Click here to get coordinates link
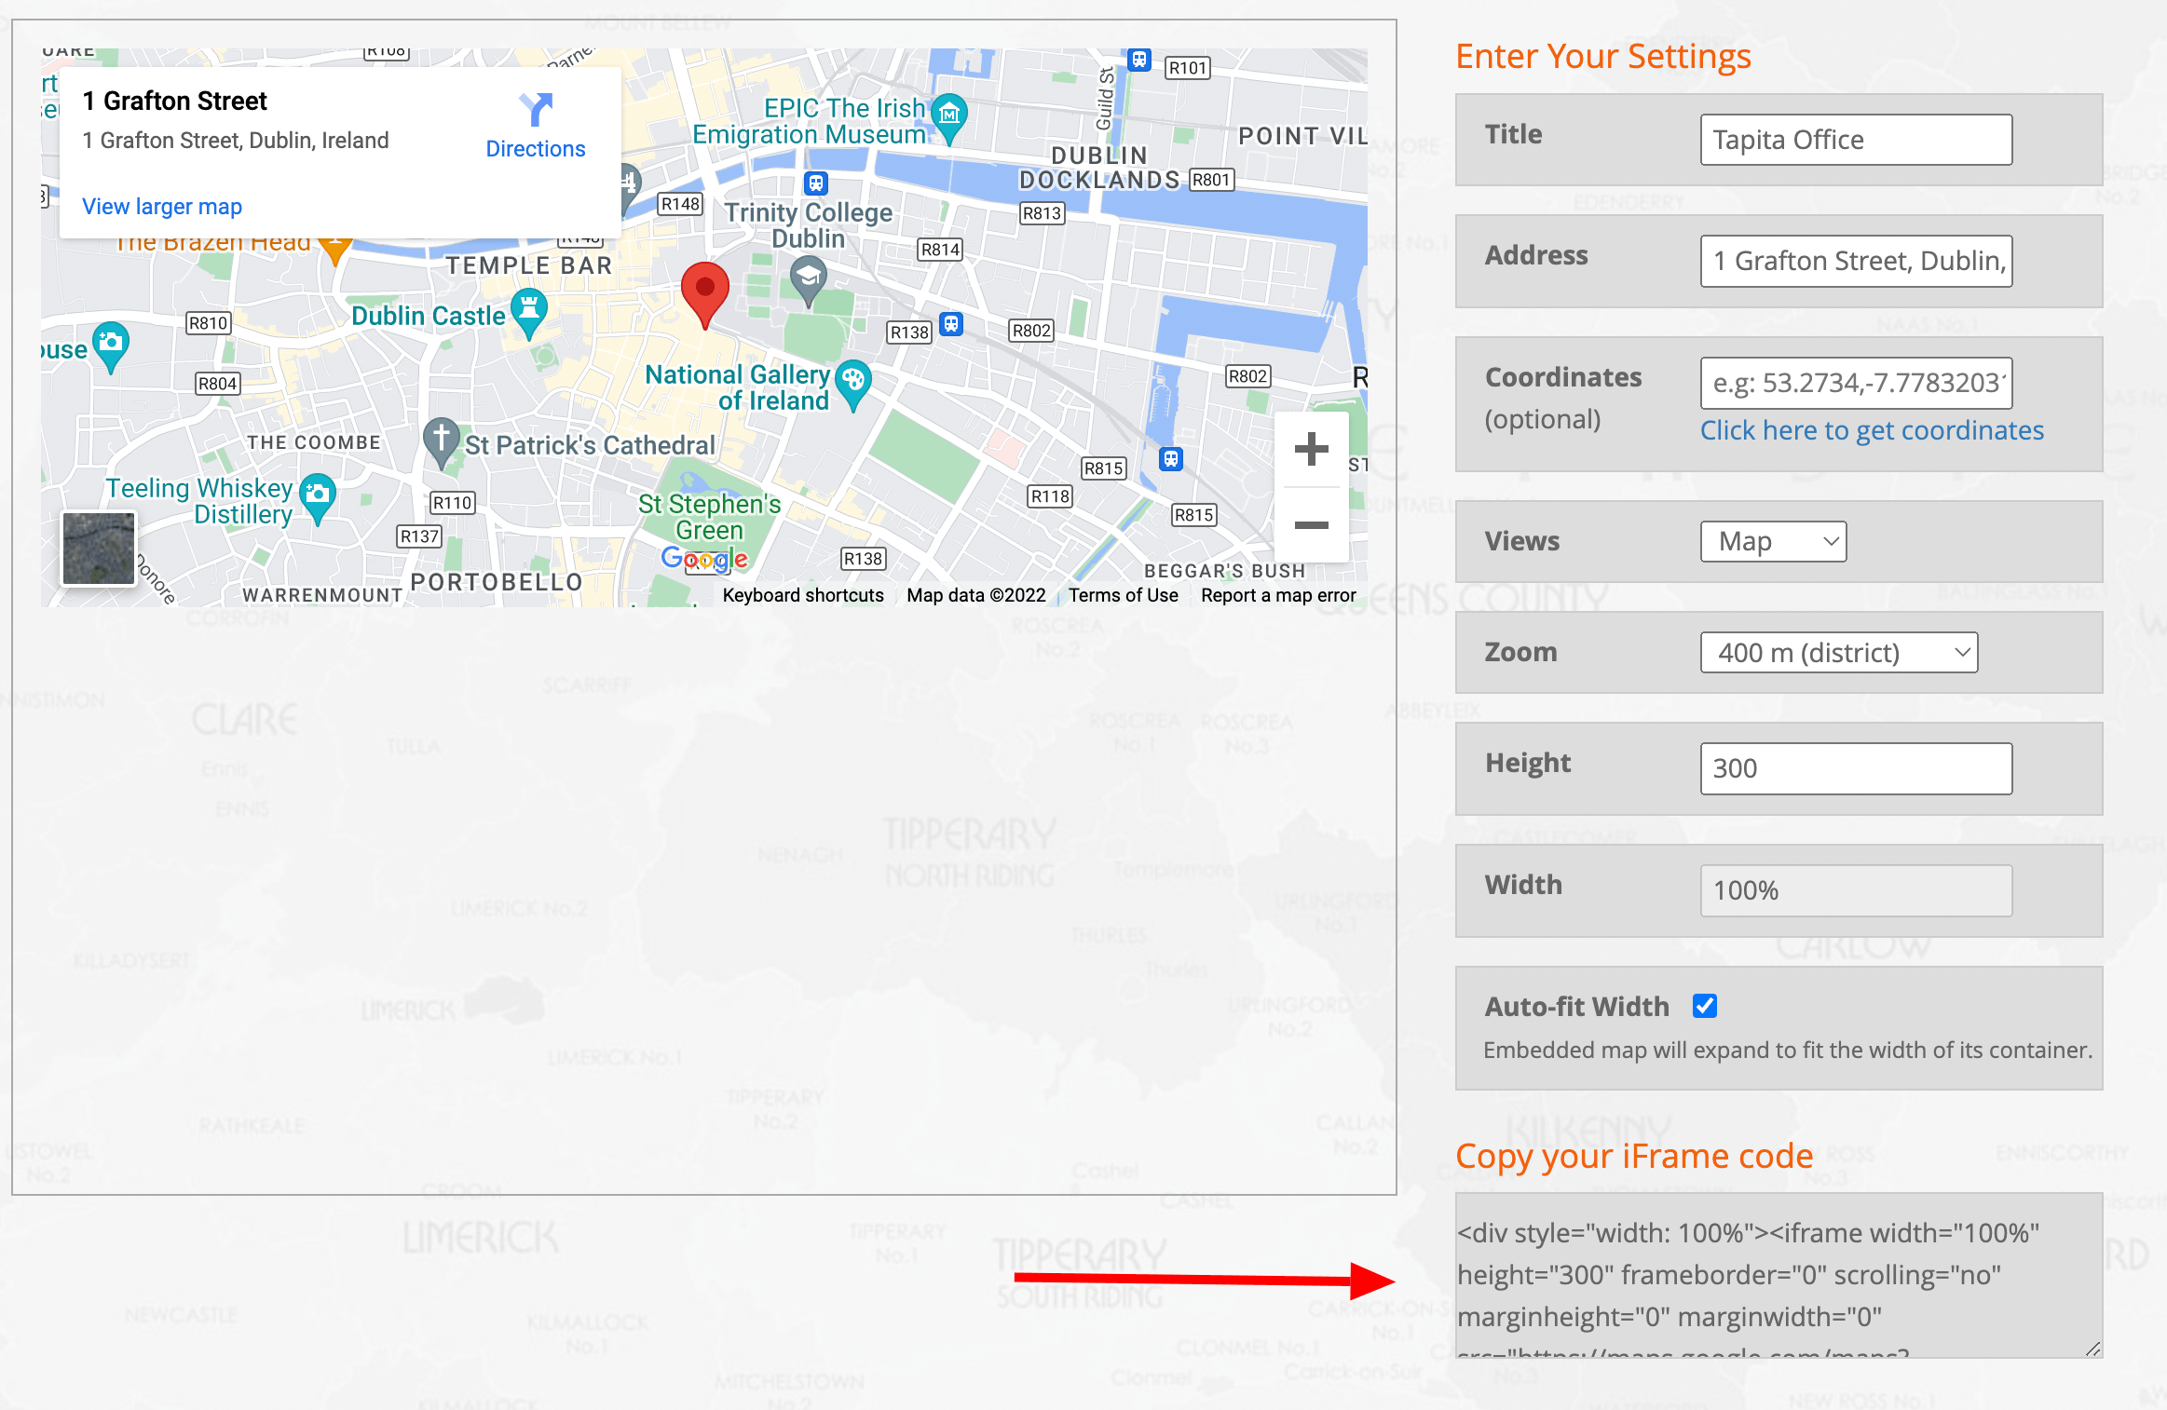 coord(1872,430)
